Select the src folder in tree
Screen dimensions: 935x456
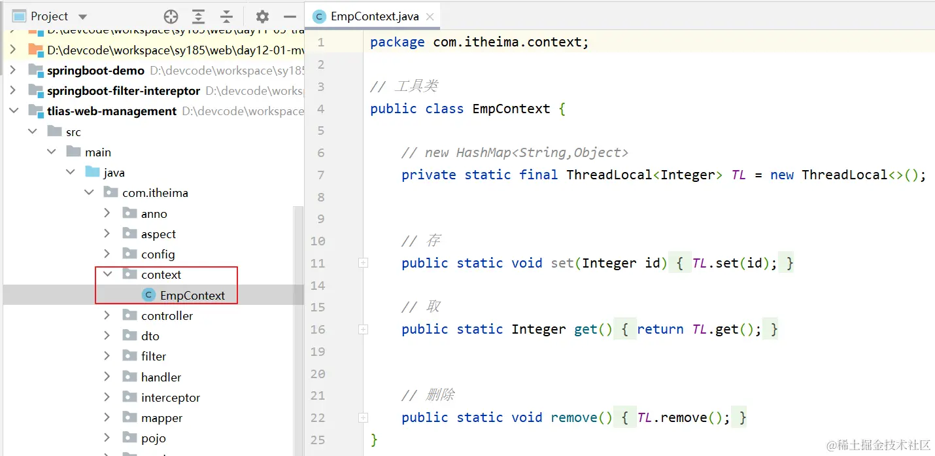click(x=73, y=132)
